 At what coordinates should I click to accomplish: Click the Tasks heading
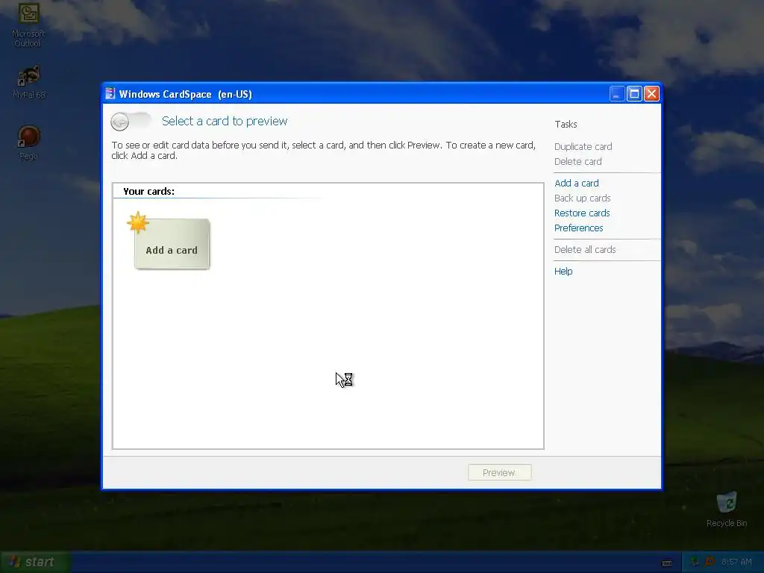[x=566, y=125]
